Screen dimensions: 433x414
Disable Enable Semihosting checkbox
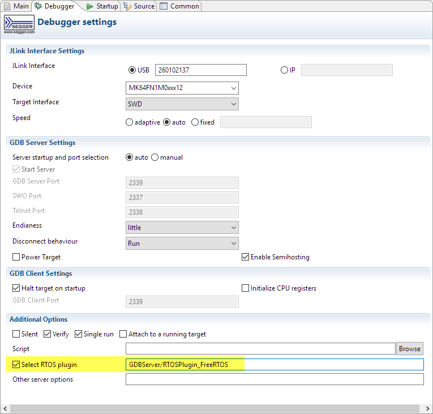(x=246, y=257)
